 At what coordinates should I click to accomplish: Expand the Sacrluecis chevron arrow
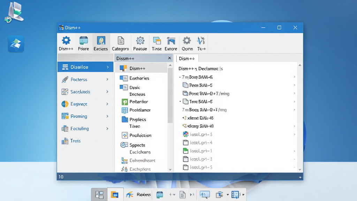click(x=107, y=92)
